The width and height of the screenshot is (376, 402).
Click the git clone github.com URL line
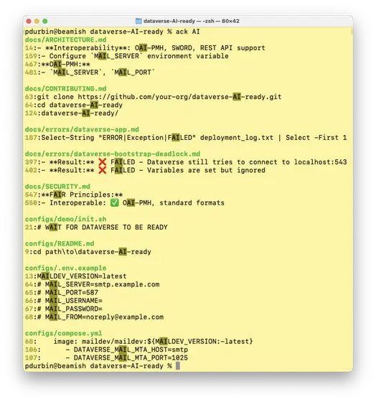(154, 97)
